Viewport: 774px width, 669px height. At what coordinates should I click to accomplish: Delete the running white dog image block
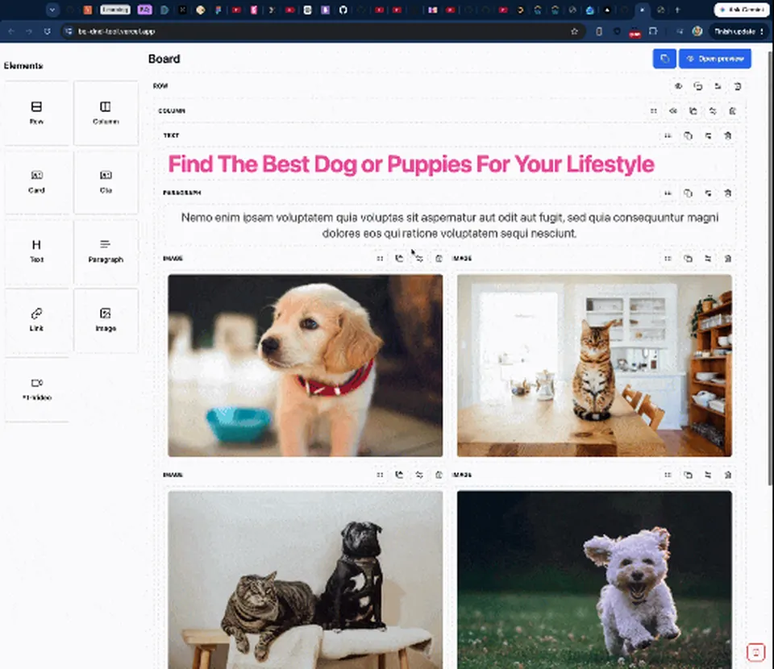pos(727,475)
